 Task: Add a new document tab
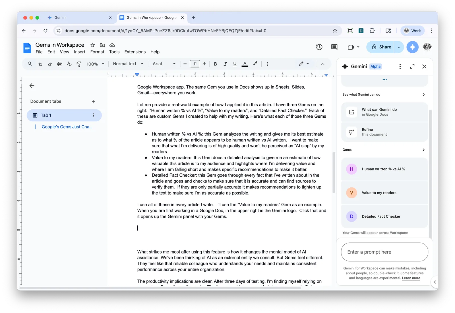point(94,101)
